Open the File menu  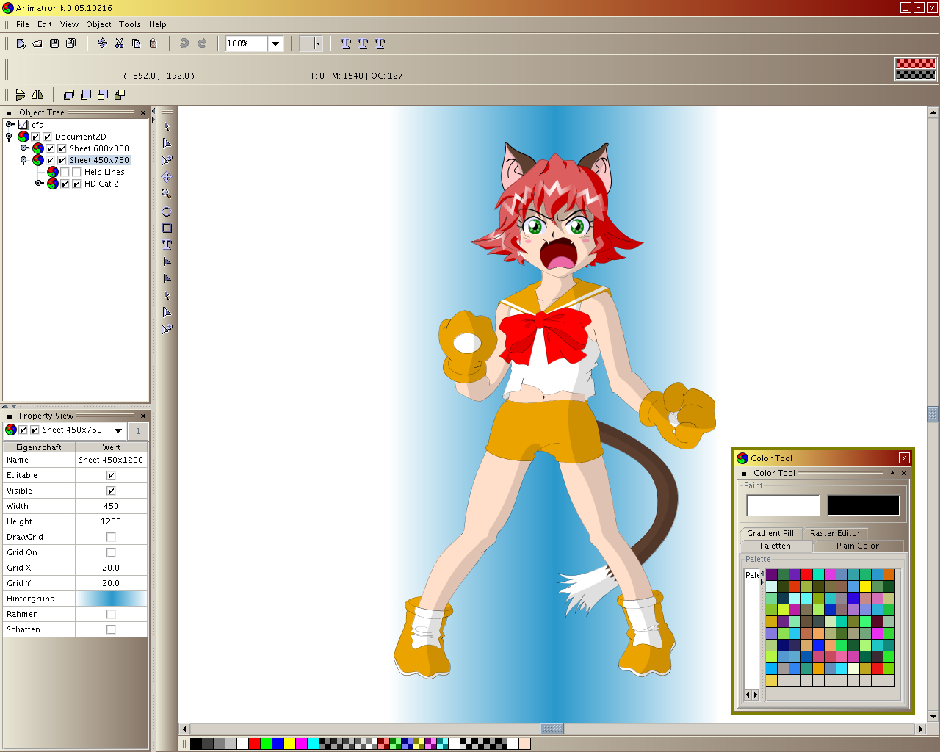click(x=23, y=24)
